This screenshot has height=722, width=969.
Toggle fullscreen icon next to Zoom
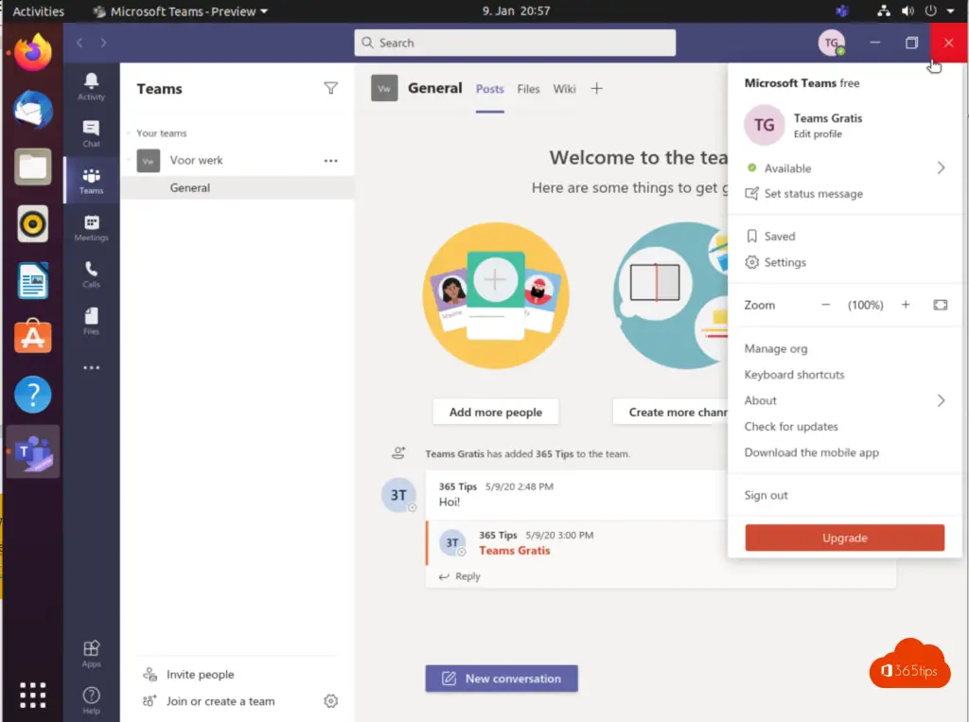tap(940, 305)
